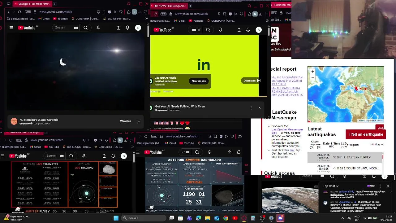Select EASTERN TURKEY earthquake row
This screenshot has width=396, height=223.
pos(345,157)
